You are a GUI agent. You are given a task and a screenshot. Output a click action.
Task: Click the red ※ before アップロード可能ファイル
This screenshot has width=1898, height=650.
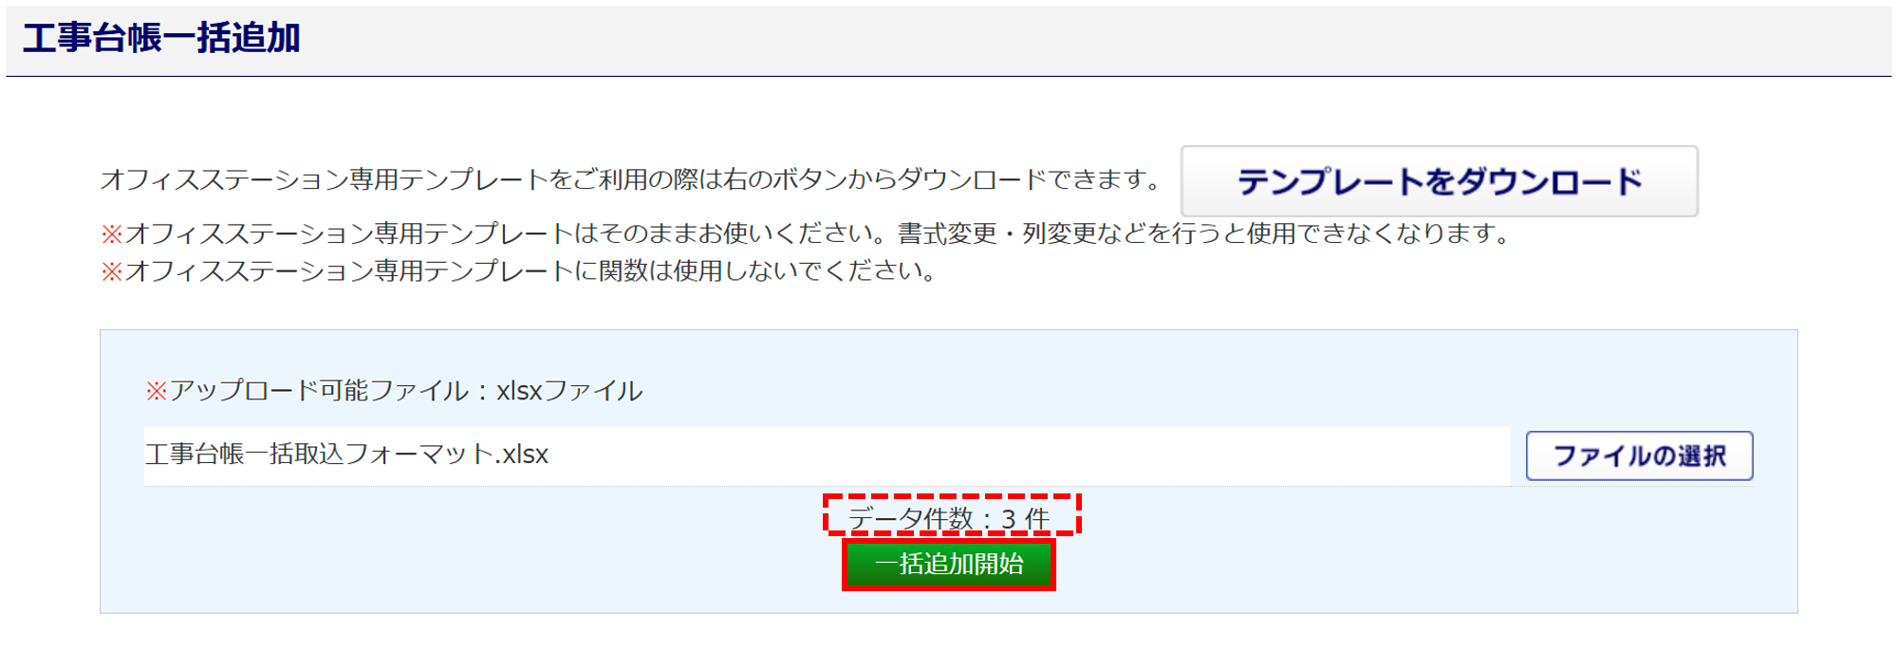[x=157, y=391]
